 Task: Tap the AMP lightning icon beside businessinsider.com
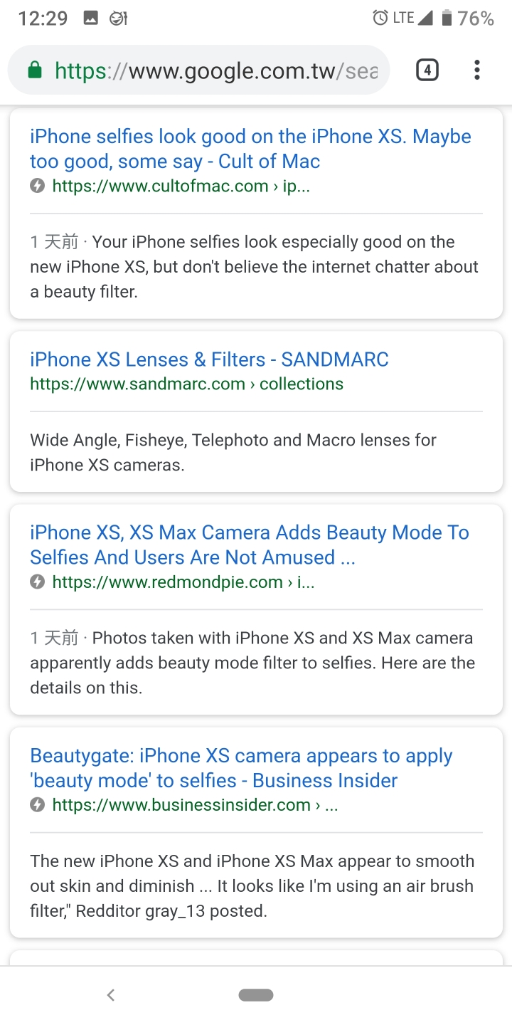tap(38, 805)
